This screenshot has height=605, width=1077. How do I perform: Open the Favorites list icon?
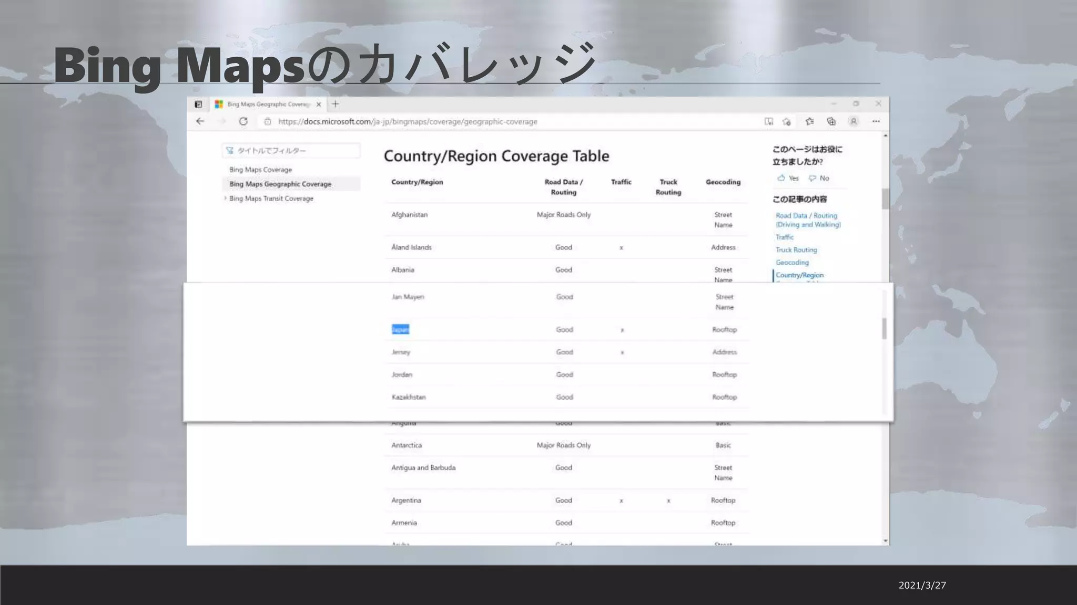coord(809,121)
